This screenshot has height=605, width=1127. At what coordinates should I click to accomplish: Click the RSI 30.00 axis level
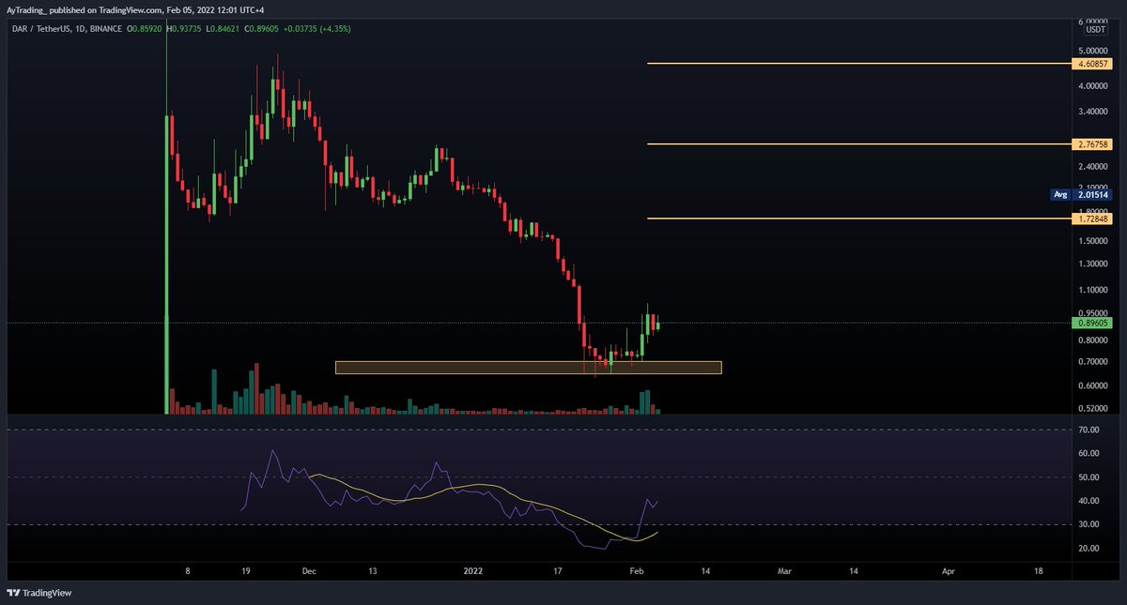pyautogui.click(x=1089, y=525)
